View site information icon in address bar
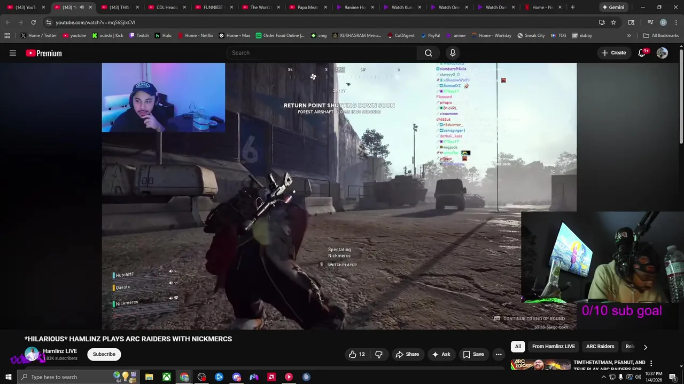Screen dimensions: 684x384 coord(49,22)
